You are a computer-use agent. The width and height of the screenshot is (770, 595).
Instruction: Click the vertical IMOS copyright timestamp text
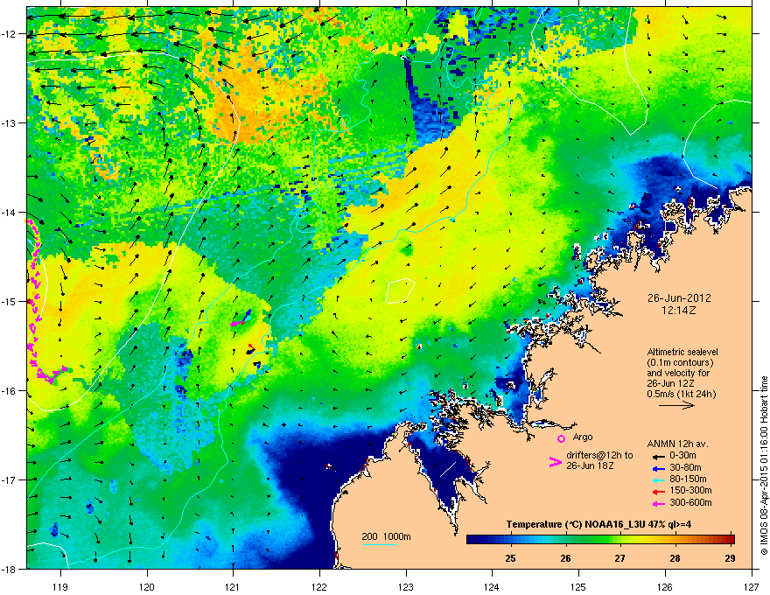pos(764,465)
